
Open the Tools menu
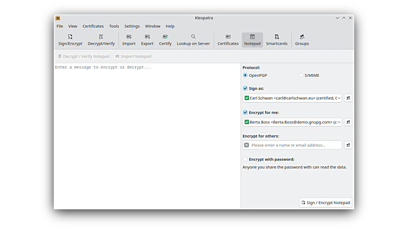(114, 26)
